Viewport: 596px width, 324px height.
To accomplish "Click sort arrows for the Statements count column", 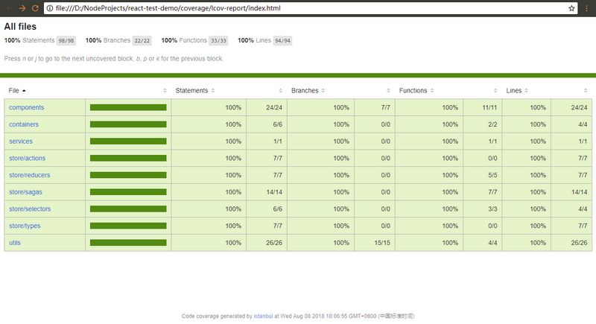I will tap(280, 90).
